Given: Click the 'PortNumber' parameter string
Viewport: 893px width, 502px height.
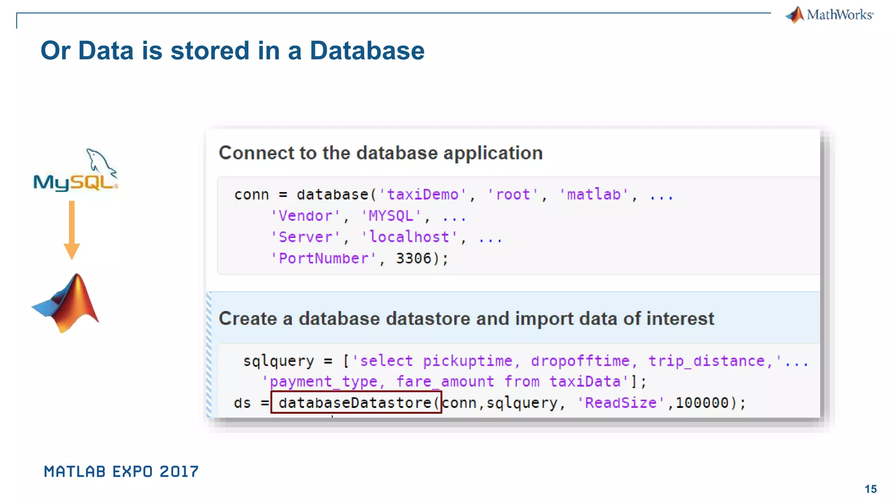Looking at the screenshot, I should [x=323, y=258].
